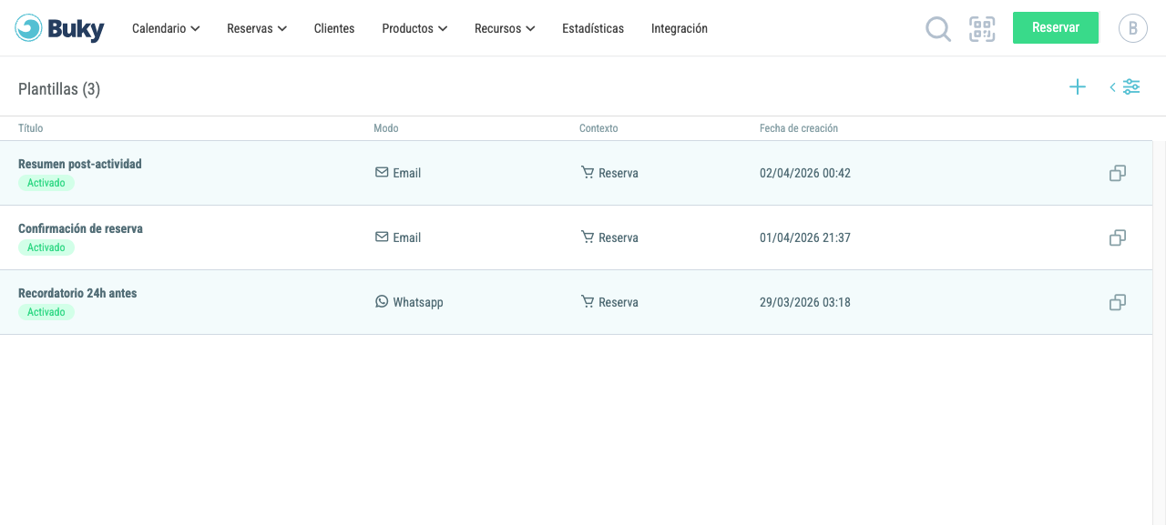Open the Estadísticas menu item
This screenshot has height=525, width=1166.
pos(593,28)
